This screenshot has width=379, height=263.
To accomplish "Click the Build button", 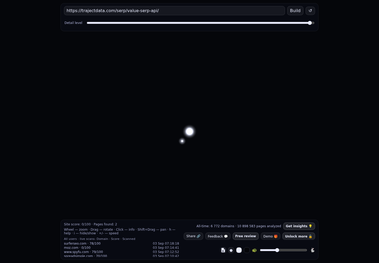I will pyautogui.click(x=295, y=11).
